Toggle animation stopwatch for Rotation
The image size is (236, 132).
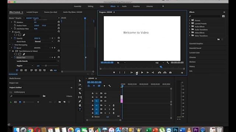click(15, 22)
